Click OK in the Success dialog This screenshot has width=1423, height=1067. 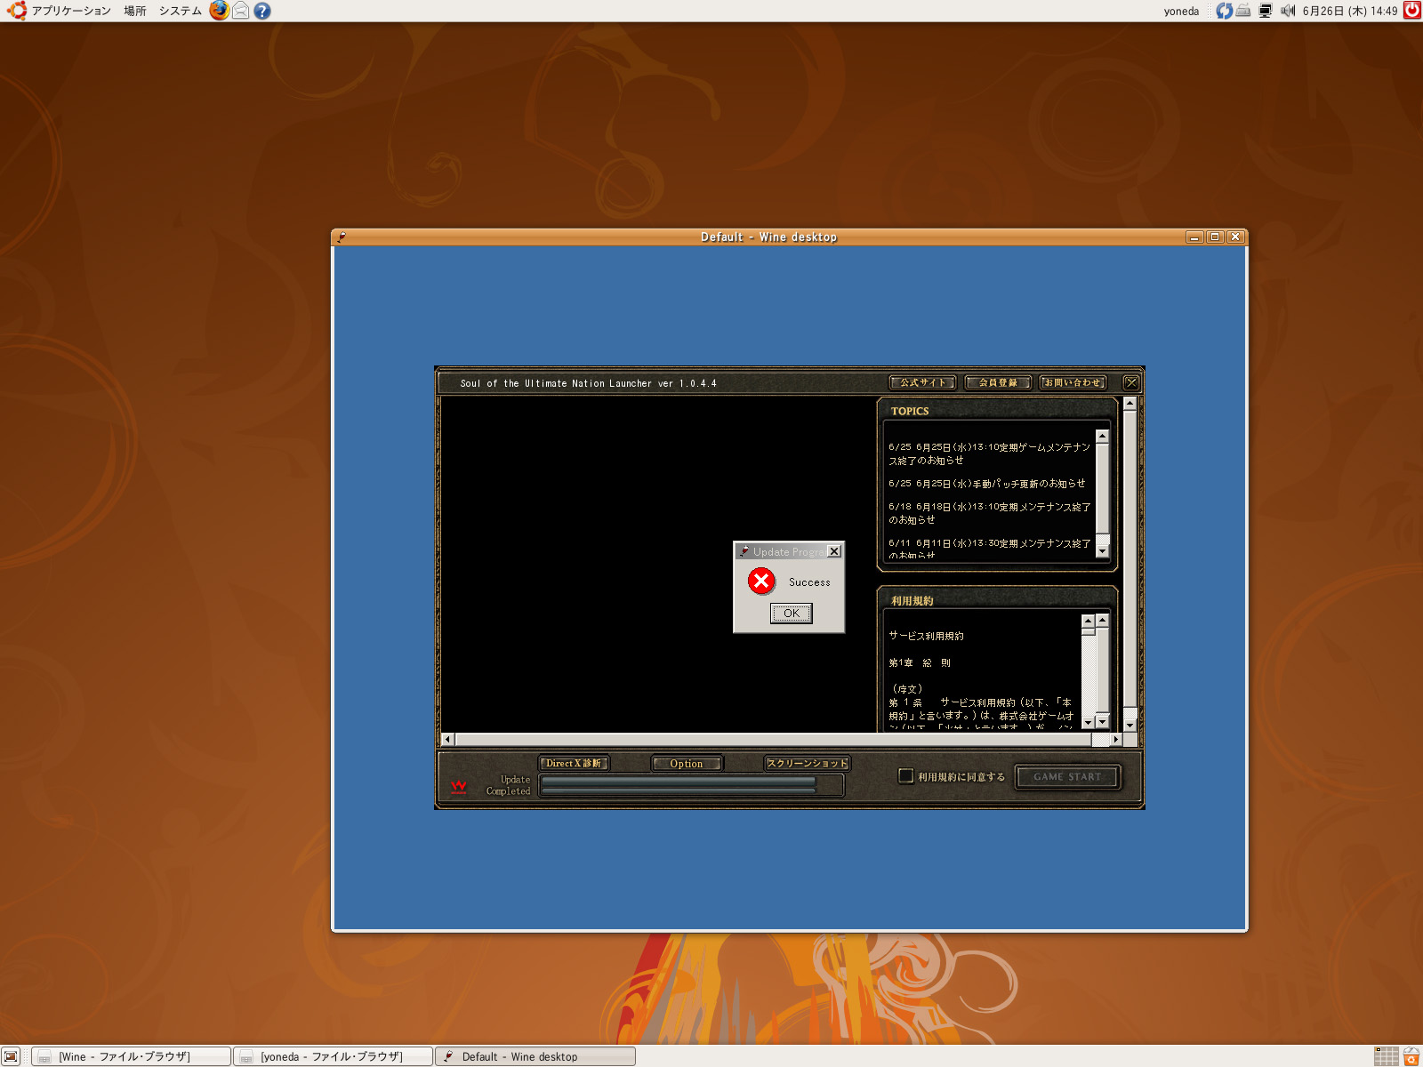coord(791,614)
